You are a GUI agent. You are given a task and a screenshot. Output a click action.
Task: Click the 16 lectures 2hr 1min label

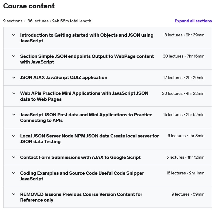(x=185, y=173)
